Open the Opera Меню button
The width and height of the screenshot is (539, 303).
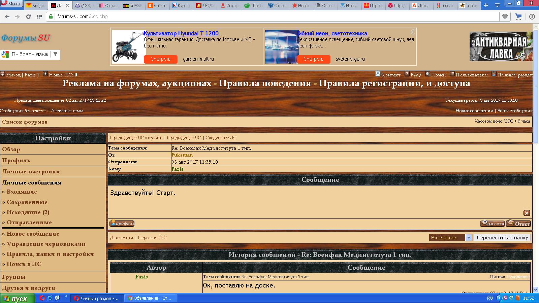(11, 4)
